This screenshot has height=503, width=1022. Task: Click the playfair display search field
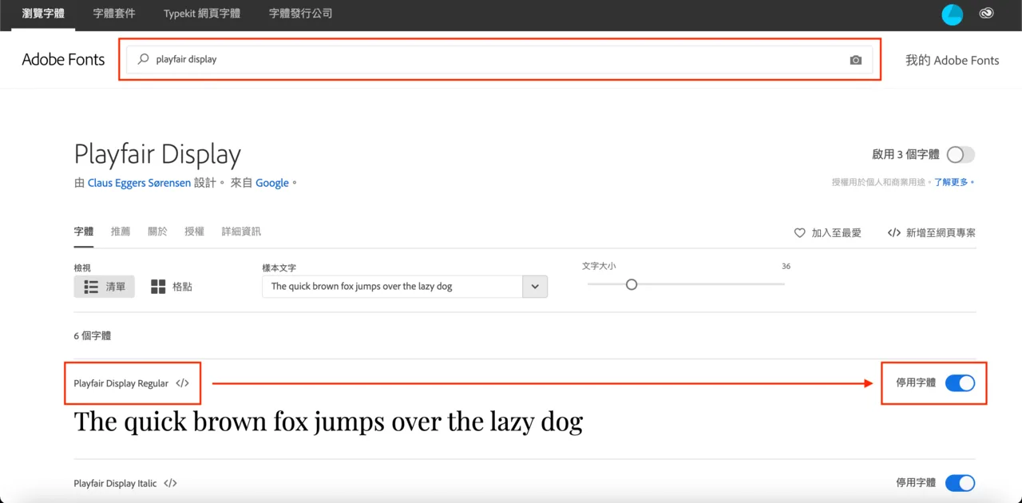pyautogui.click(x=500, y=60)
